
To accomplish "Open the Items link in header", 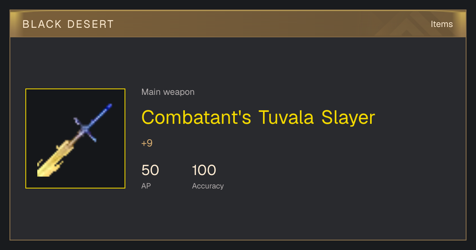I will point(441,24).
